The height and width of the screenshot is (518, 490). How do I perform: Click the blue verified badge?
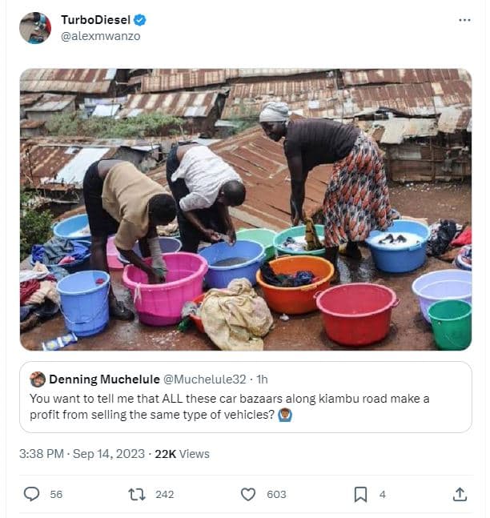click(140, 20)
